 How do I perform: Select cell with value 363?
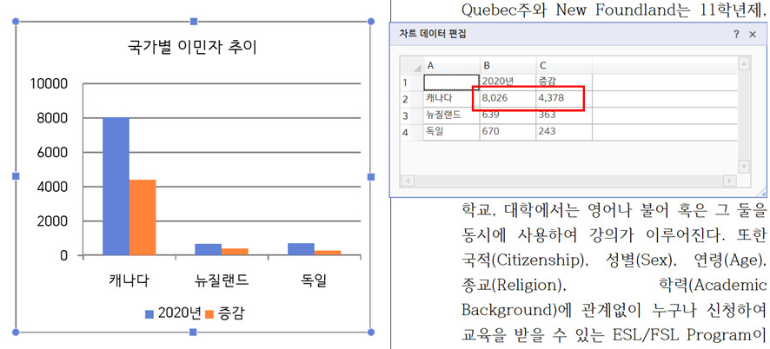pyautogui.click(x=564, y=115)
